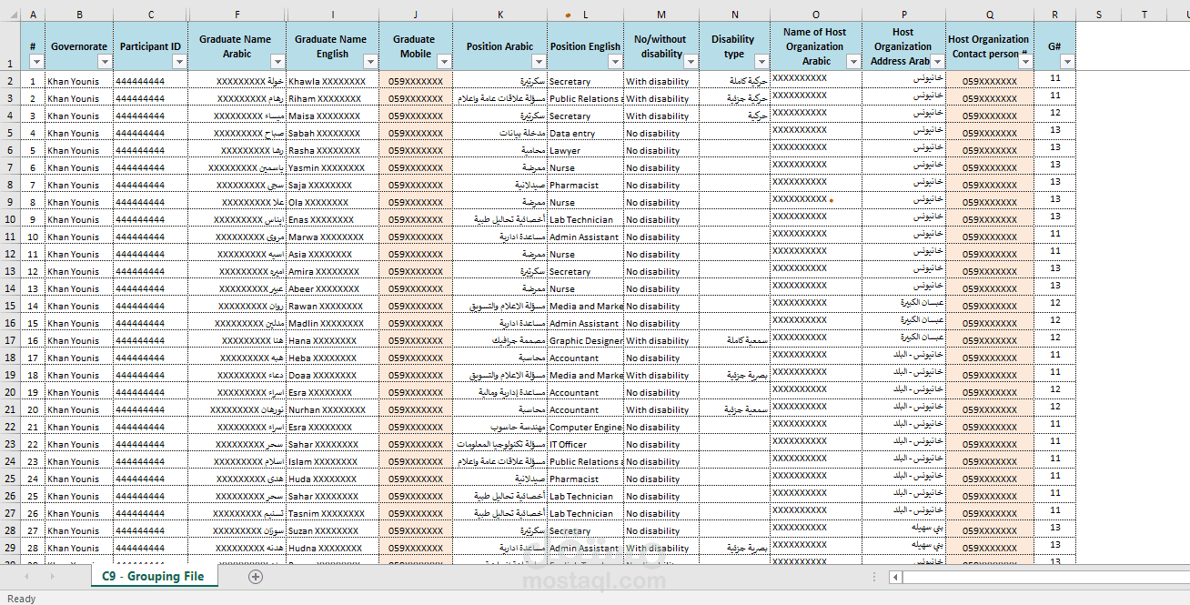Viewport: 1190px width, 605px height.
Task: Open Graduate Name Arabic filter dropdown
Action: click(277, 62)
